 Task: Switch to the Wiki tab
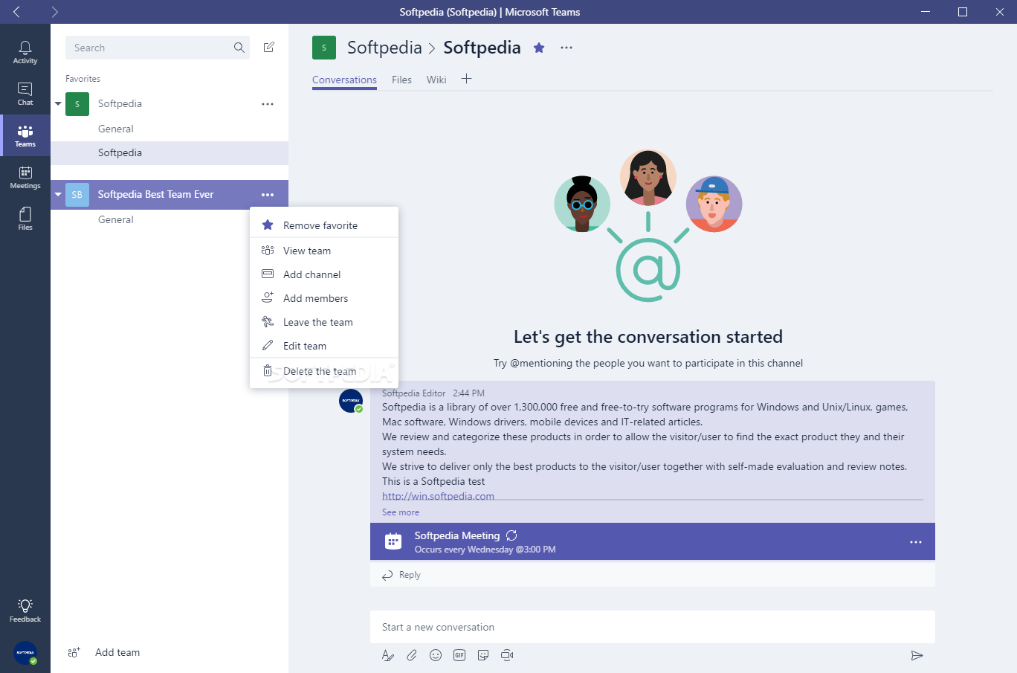click(436, 80)
